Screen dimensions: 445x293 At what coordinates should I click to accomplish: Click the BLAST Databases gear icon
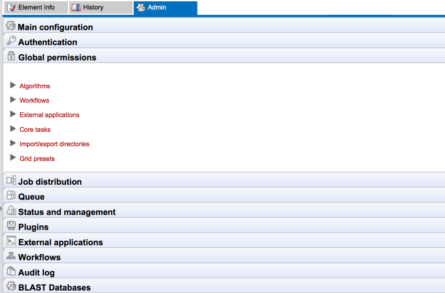point(11,286)
